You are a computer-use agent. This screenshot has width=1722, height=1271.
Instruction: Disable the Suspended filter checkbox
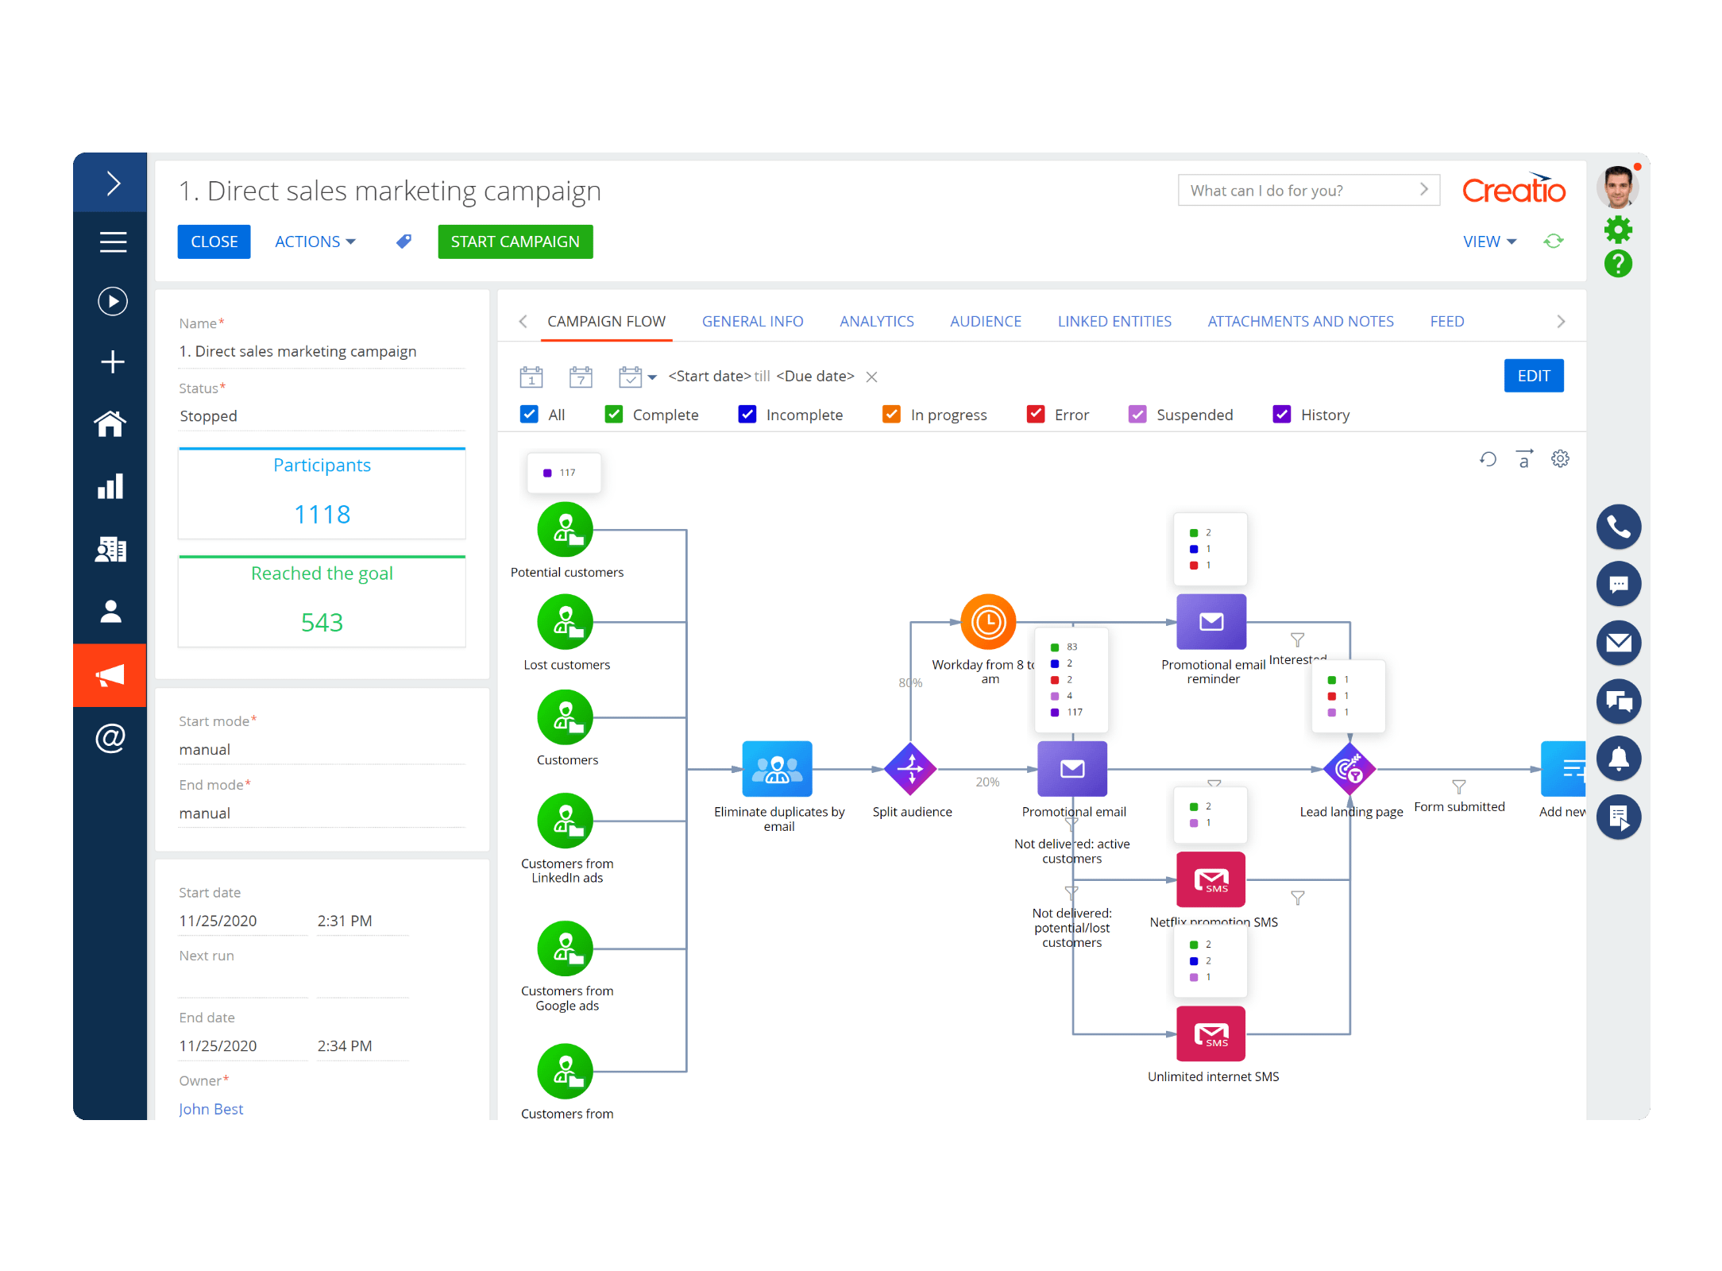1137,415
